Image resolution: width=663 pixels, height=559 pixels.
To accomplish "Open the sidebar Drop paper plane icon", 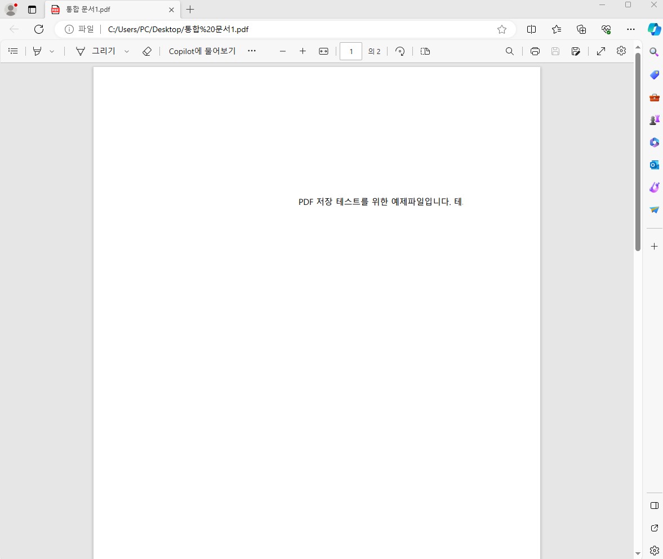I will pyautogui.click(x=654, y=210).
